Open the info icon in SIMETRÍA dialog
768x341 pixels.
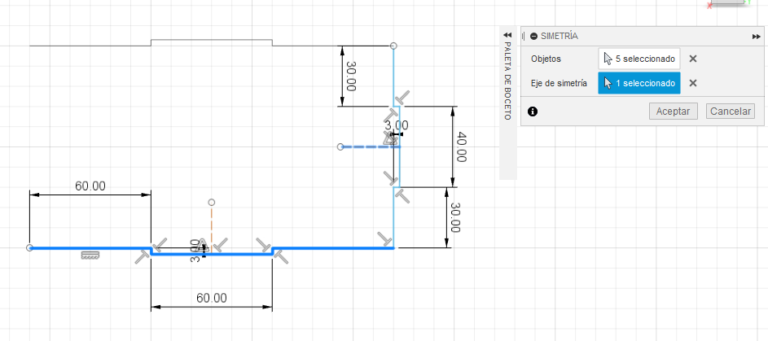[x=533, y=111]
